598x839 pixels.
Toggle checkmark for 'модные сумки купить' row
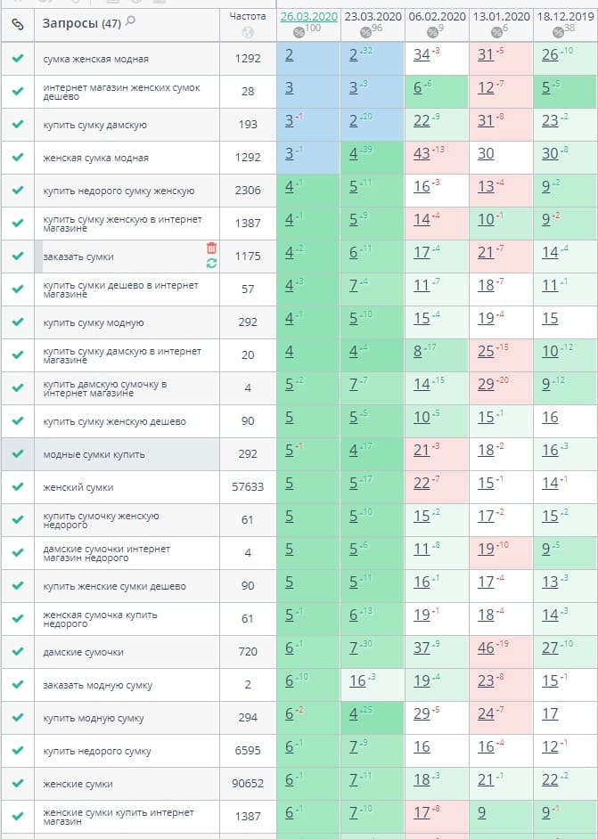click(18, 453)
